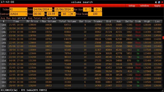Screen dimensions: 164x92
Task: Open the timeframe unit M dropdown
Action: point(74,14)
